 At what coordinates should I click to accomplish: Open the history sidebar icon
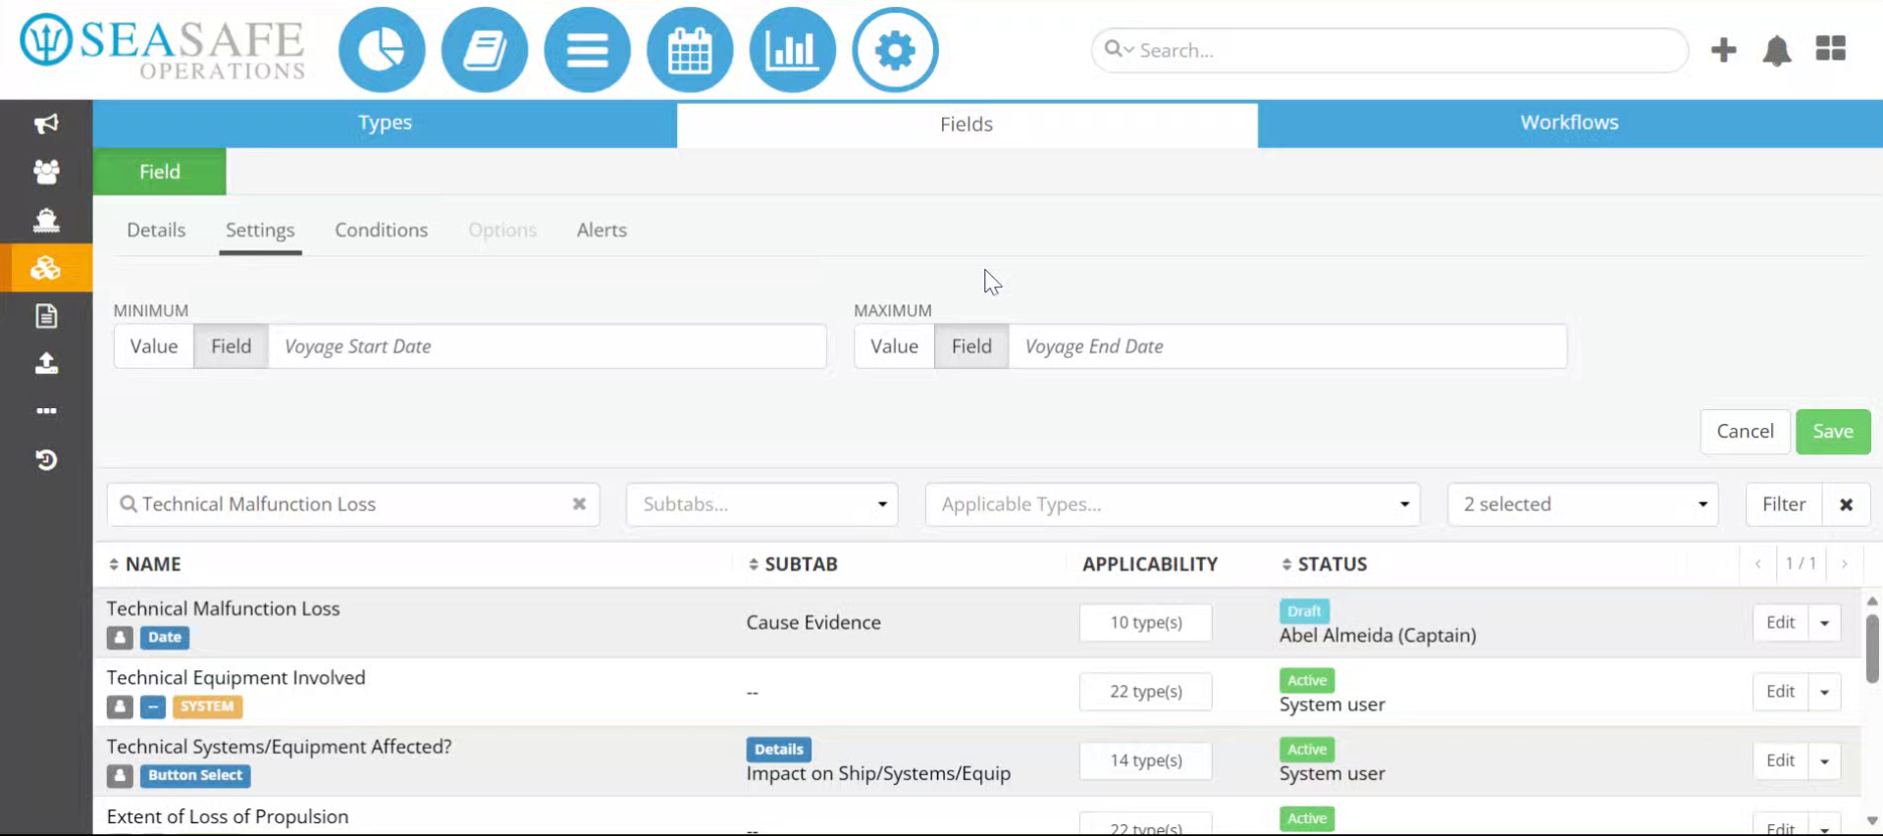pos(46,460)
